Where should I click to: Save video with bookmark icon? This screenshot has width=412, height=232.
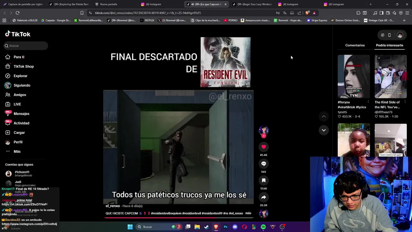coord(264,180)
